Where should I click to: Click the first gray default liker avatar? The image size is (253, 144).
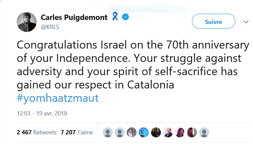click(108, 132)
